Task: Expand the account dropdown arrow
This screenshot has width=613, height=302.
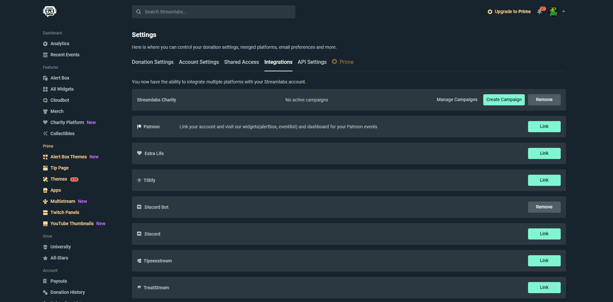Action: tap(564, 11)
